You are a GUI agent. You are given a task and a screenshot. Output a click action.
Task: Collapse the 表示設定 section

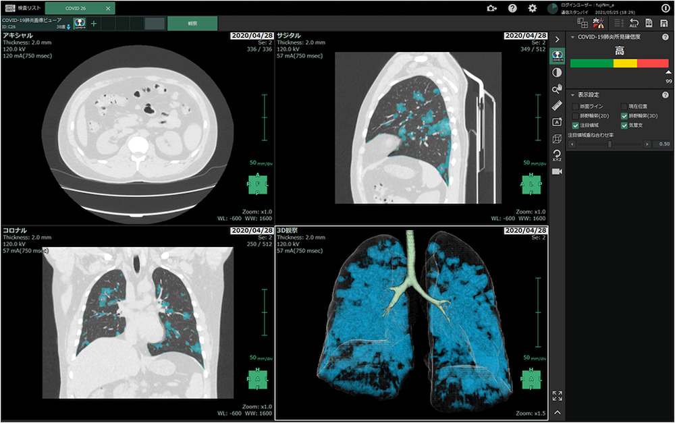point(573,94)
